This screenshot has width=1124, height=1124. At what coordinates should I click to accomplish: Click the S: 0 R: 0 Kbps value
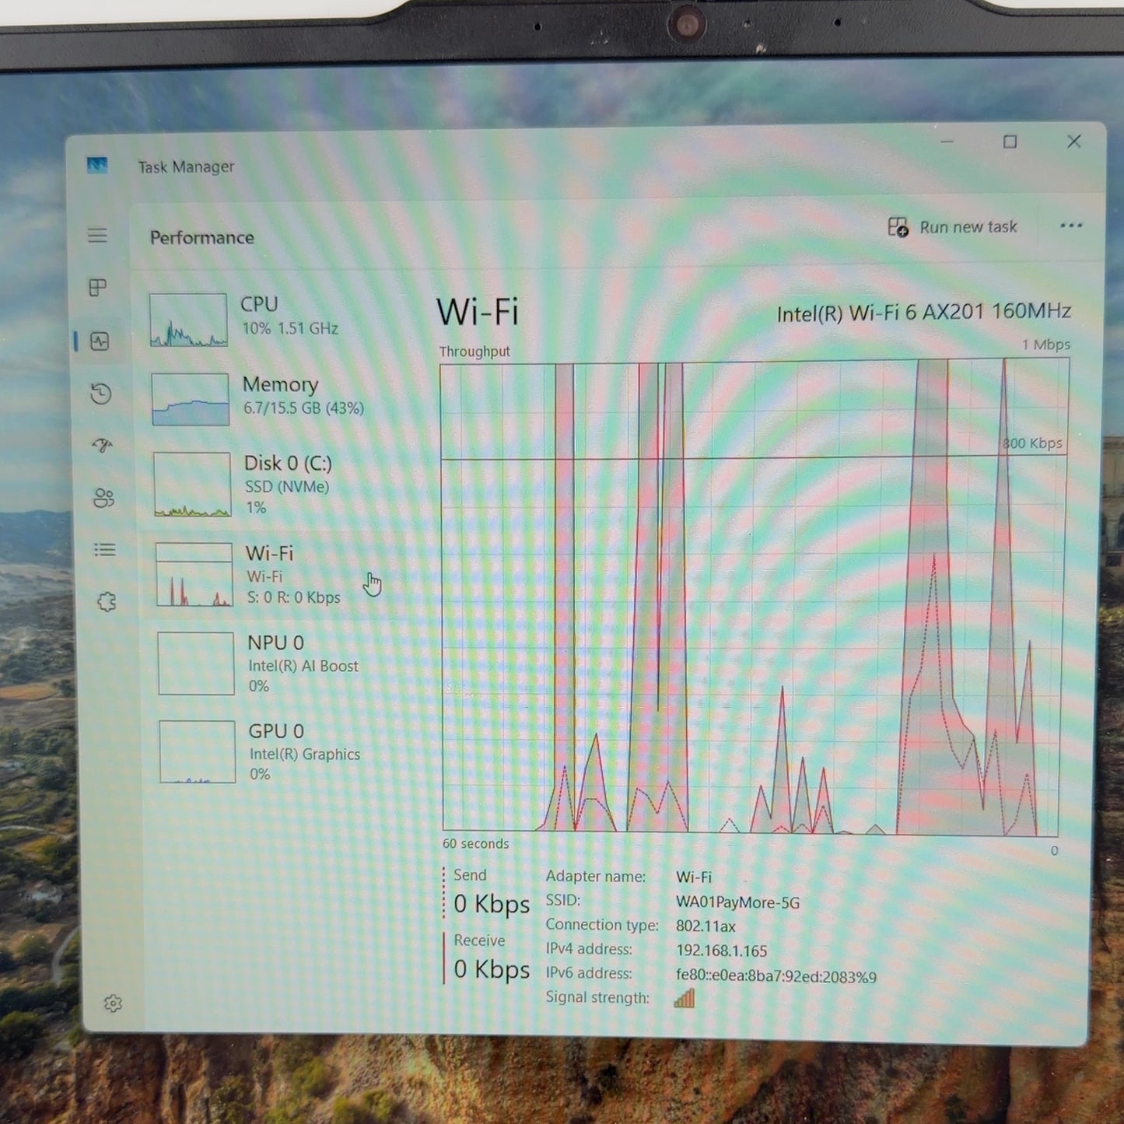pyautogui.click(x=294, y=598)
